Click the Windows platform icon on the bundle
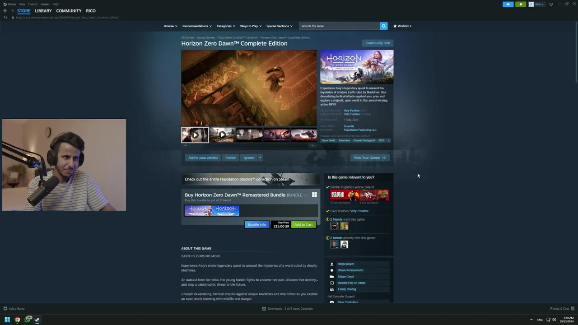 (x=314, y=195)
